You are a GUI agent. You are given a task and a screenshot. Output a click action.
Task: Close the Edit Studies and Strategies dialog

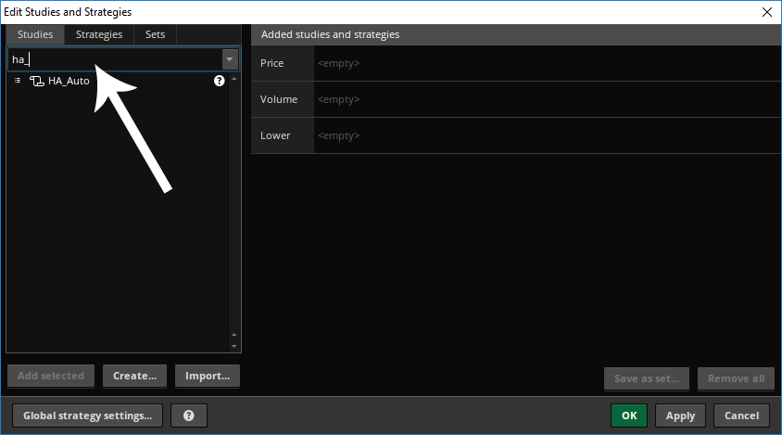(x=767, y=12)
